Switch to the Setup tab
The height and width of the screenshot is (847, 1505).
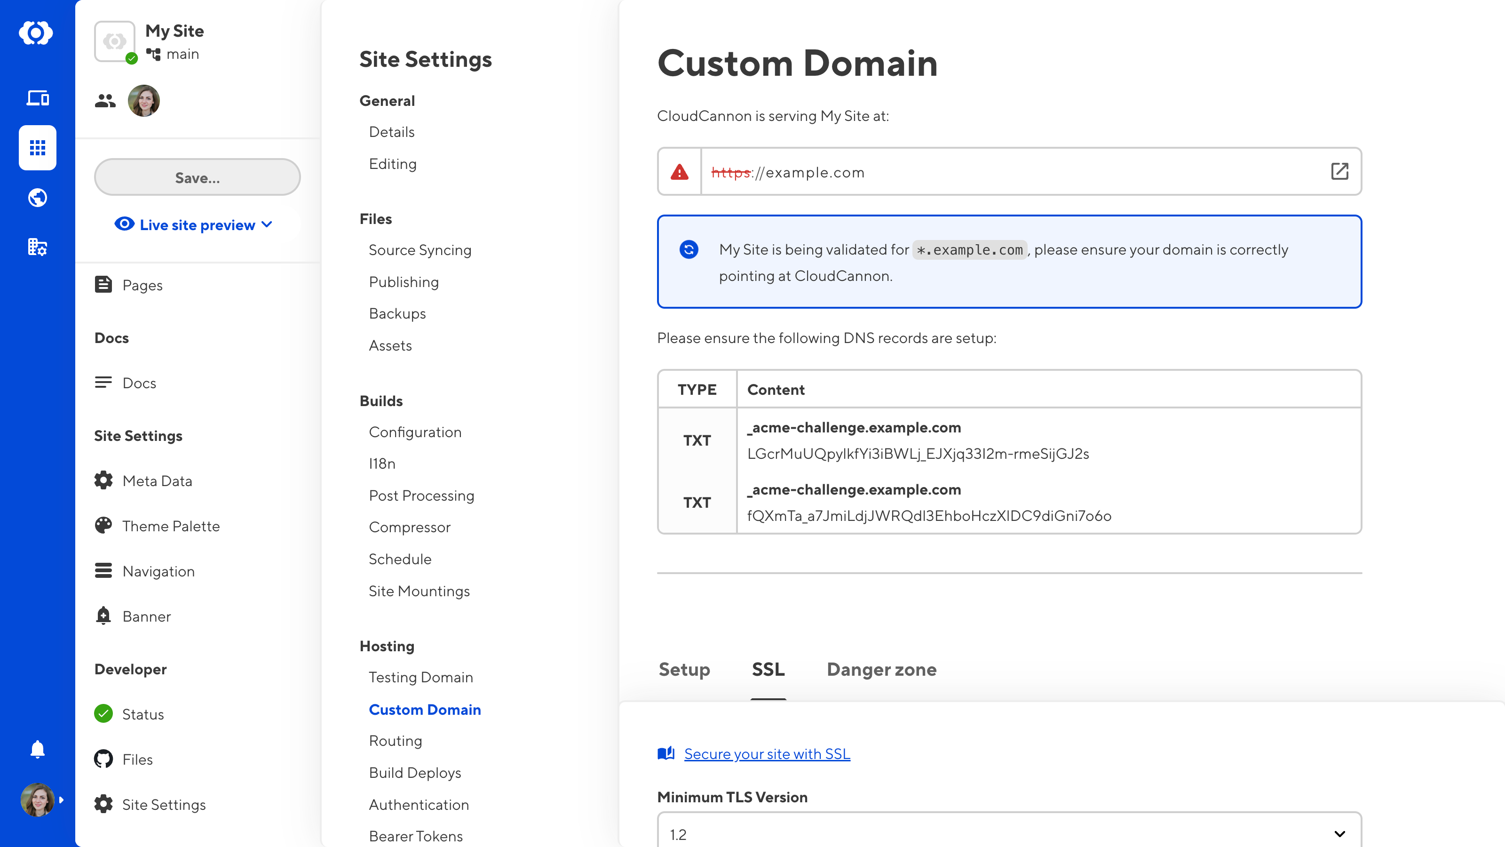pyautogui.click(x=683, y=668)
